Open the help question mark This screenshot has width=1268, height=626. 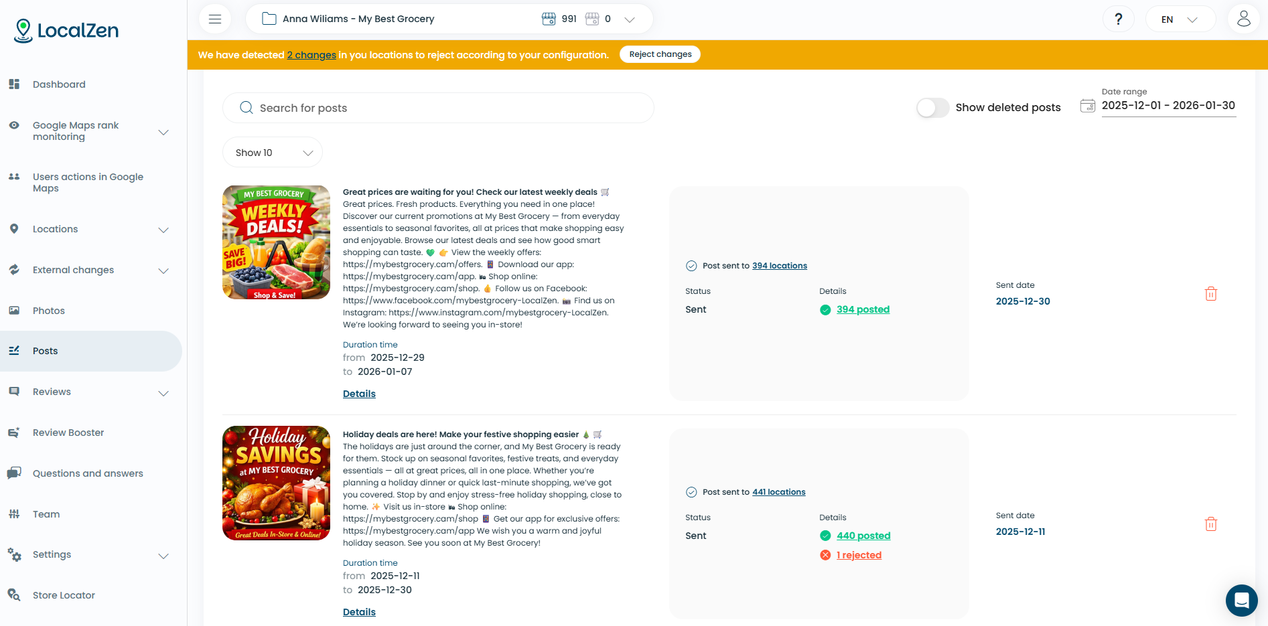pyautogui.click(x=1118, y=19)
